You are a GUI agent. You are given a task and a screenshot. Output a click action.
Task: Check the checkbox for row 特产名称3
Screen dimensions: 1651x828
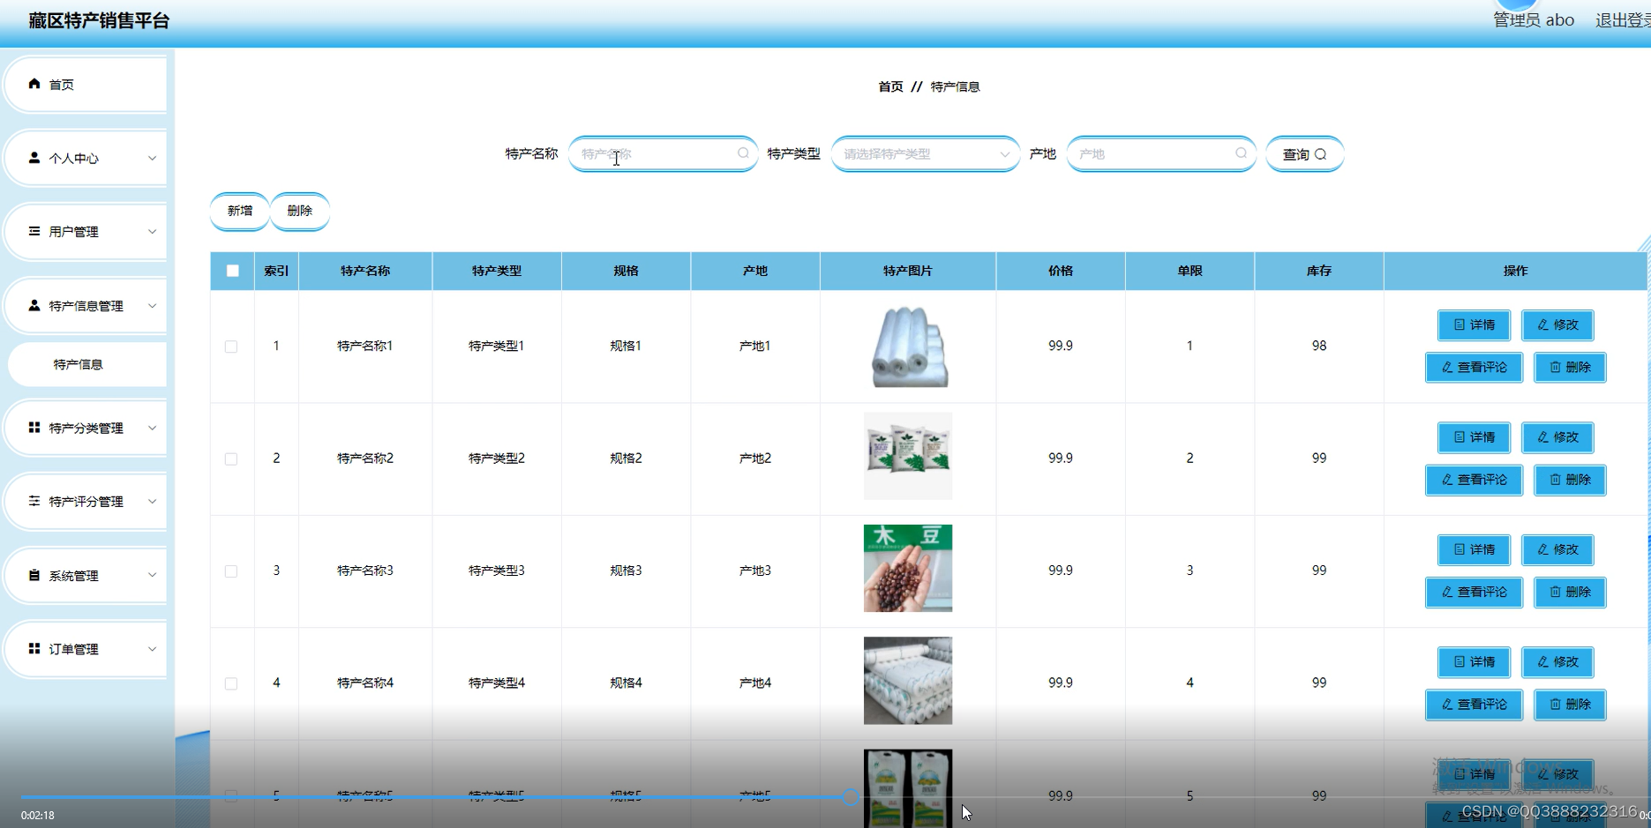point(231,571)
